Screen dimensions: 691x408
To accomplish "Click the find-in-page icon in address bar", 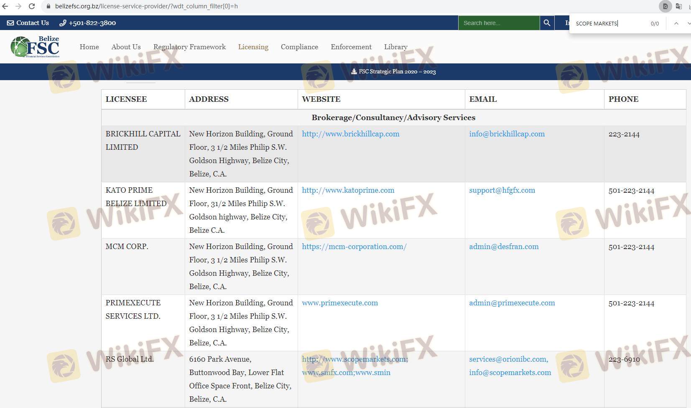I will point(665,6).
